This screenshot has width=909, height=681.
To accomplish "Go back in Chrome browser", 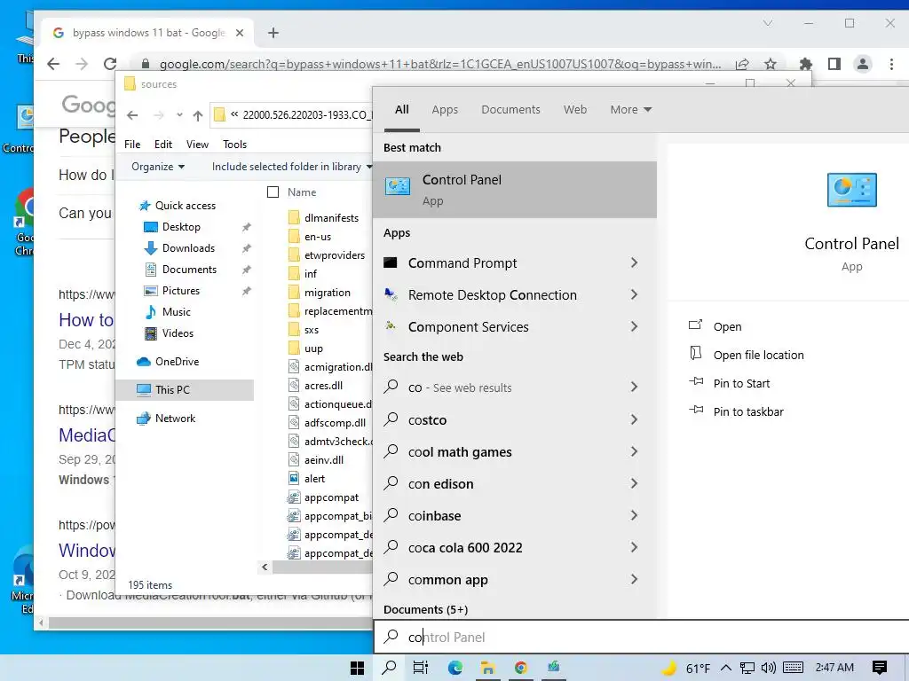I will point(53,64).
